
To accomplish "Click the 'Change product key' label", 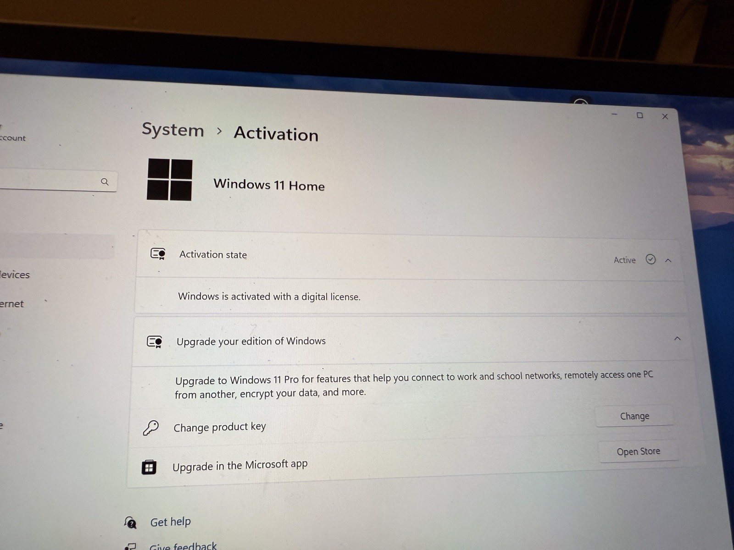I will 220,427.
